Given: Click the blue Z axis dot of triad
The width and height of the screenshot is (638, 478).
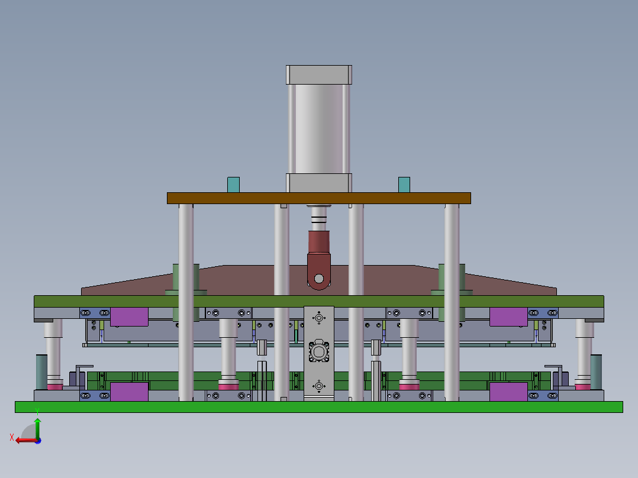Looking at the screenshot, I should click(x=38, y=441).
